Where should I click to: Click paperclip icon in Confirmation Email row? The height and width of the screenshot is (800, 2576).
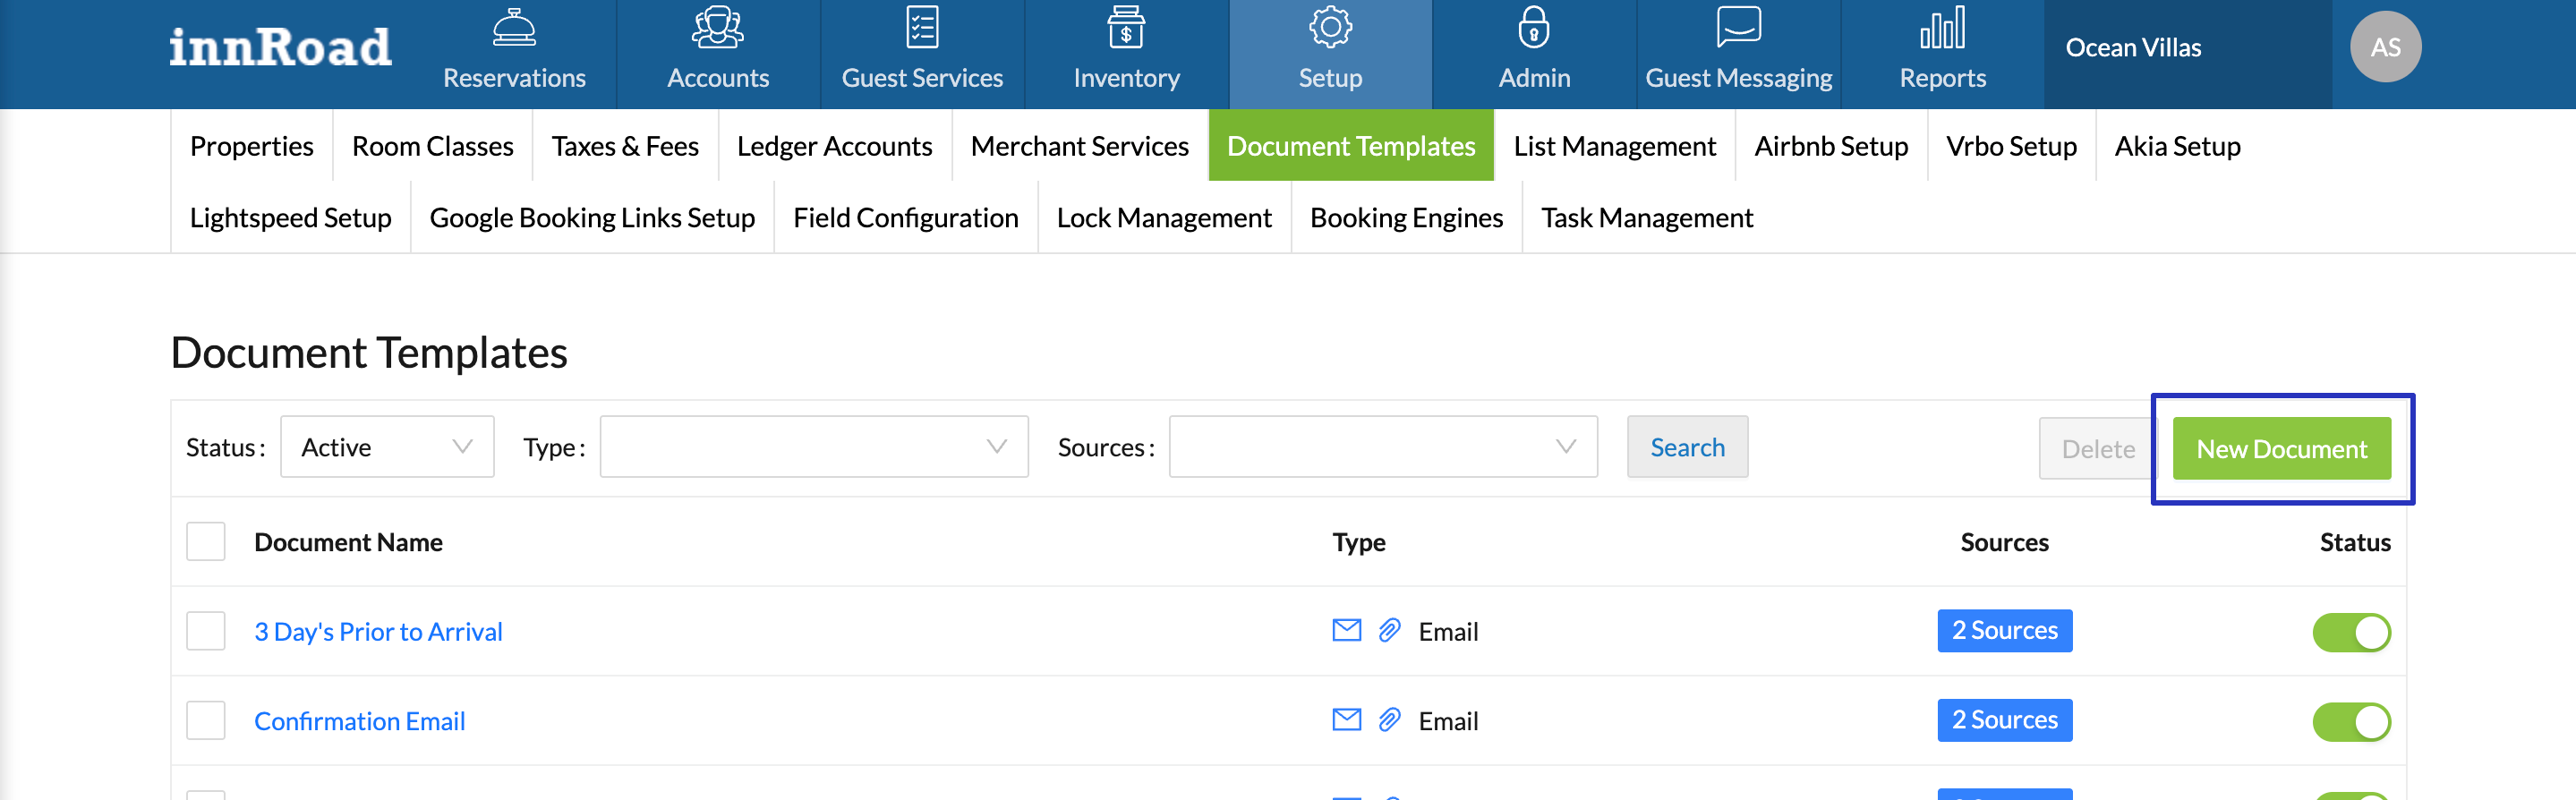1389,720
